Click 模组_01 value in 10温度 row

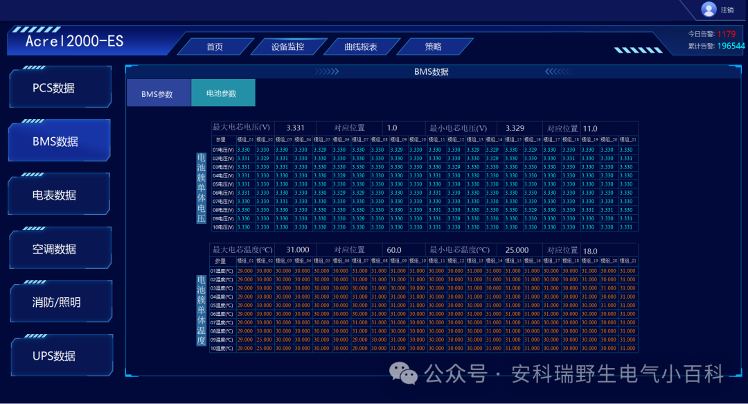coord(245,349)
